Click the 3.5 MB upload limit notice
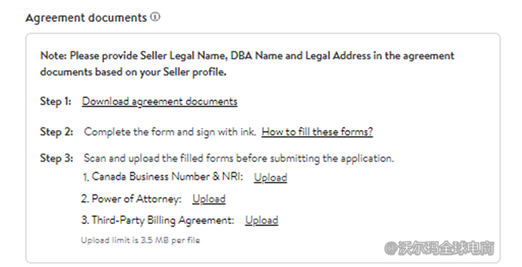 [140, 240]
